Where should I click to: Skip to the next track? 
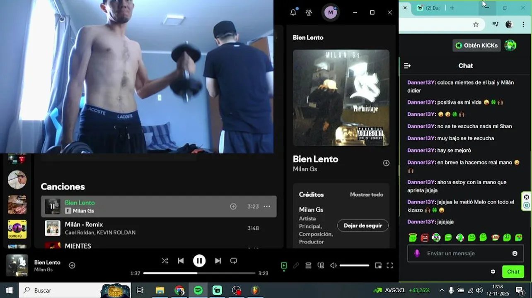point(218,261)
